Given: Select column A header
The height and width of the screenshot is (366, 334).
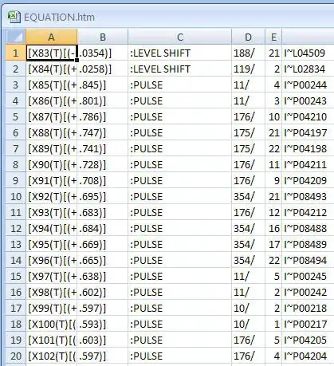Looking at the screenshot, I should pos(52,37).
